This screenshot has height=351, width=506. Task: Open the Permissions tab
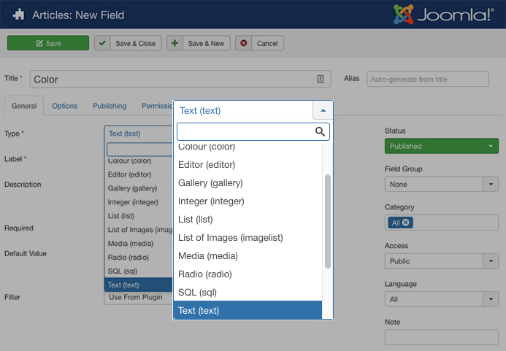click(x=157, y=106)
